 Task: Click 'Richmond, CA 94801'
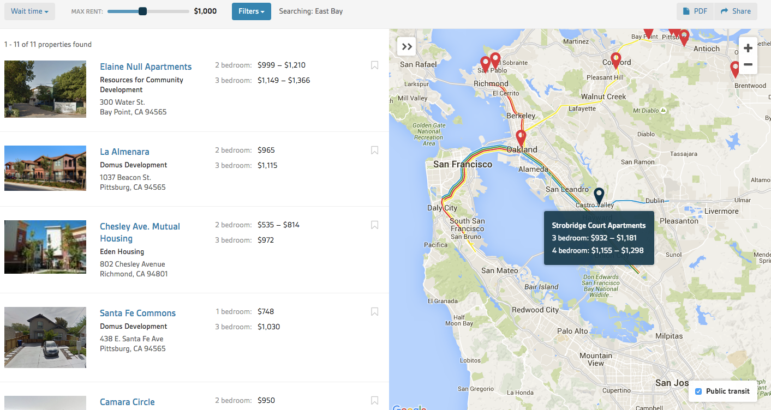click(134, 274)
